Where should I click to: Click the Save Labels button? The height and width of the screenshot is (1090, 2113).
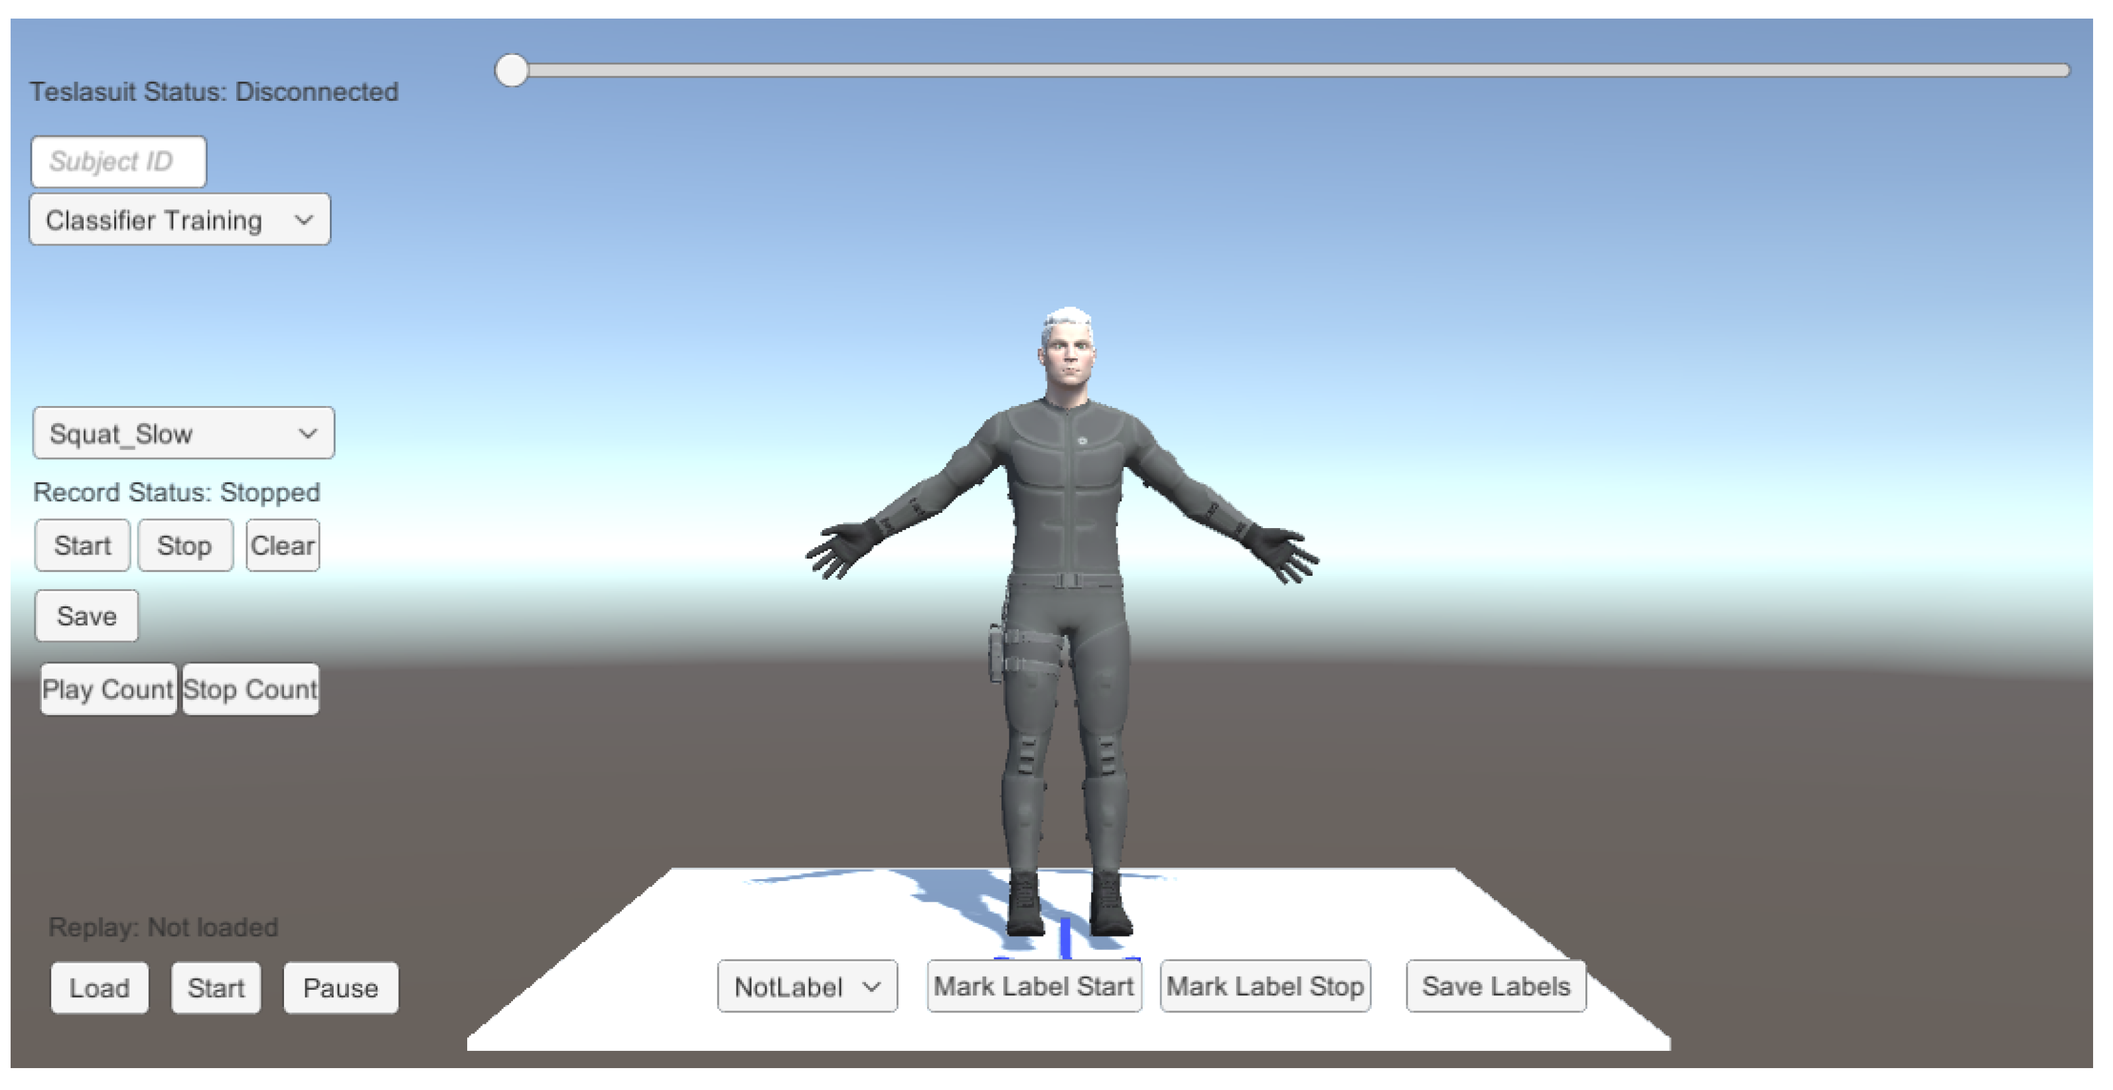pos(1495,987)
